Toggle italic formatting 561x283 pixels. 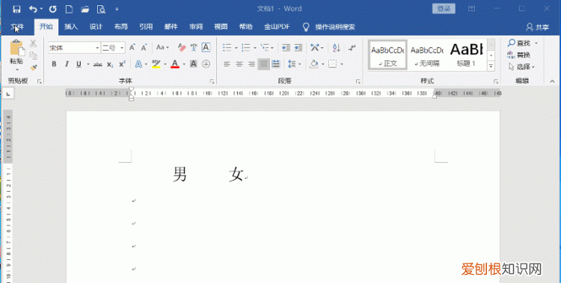(x=67, y=64)
